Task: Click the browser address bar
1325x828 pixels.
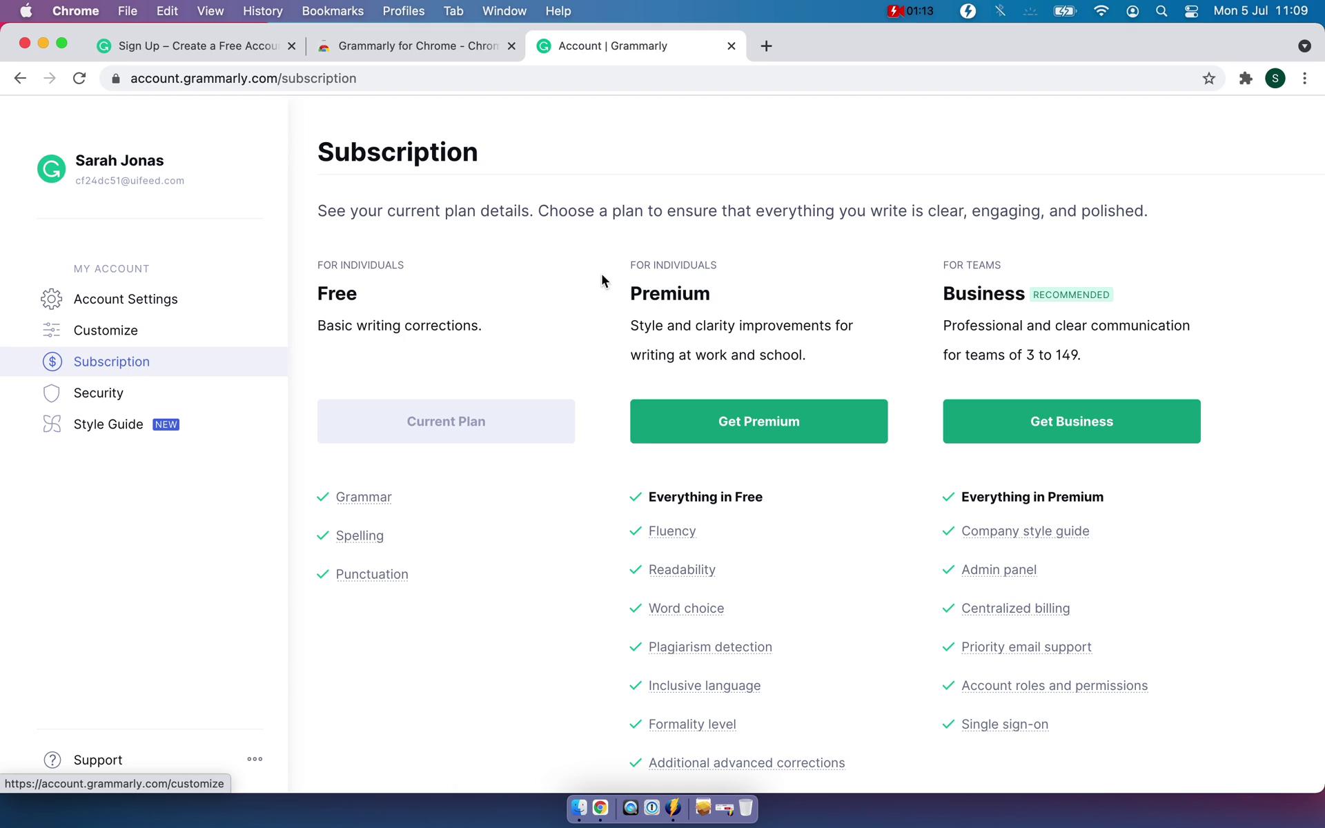Action: (663, 78)
